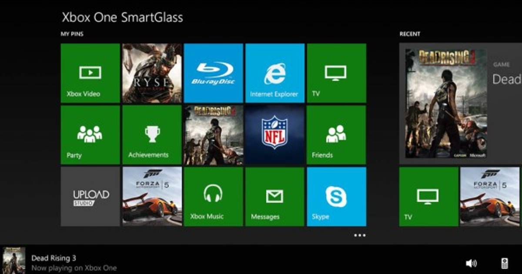The height and width of the screenshot is (274, 522).
Task: Open the large Dead Rising 3 recent cover
Action: [x=446, y=103]
